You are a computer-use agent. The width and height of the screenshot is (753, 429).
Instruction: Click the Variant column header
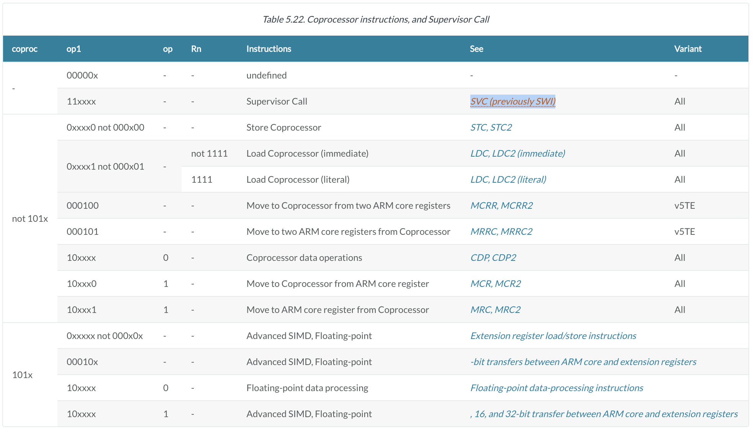coord(688,49)
